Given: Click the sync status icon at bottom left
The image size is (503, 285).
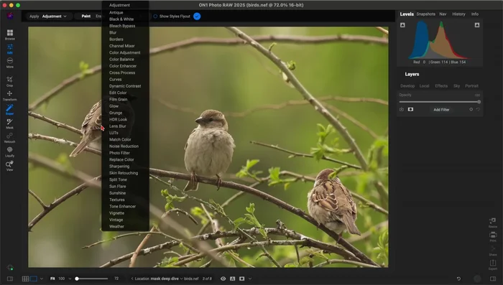Looking at the screenshot, I should (10, 267).
